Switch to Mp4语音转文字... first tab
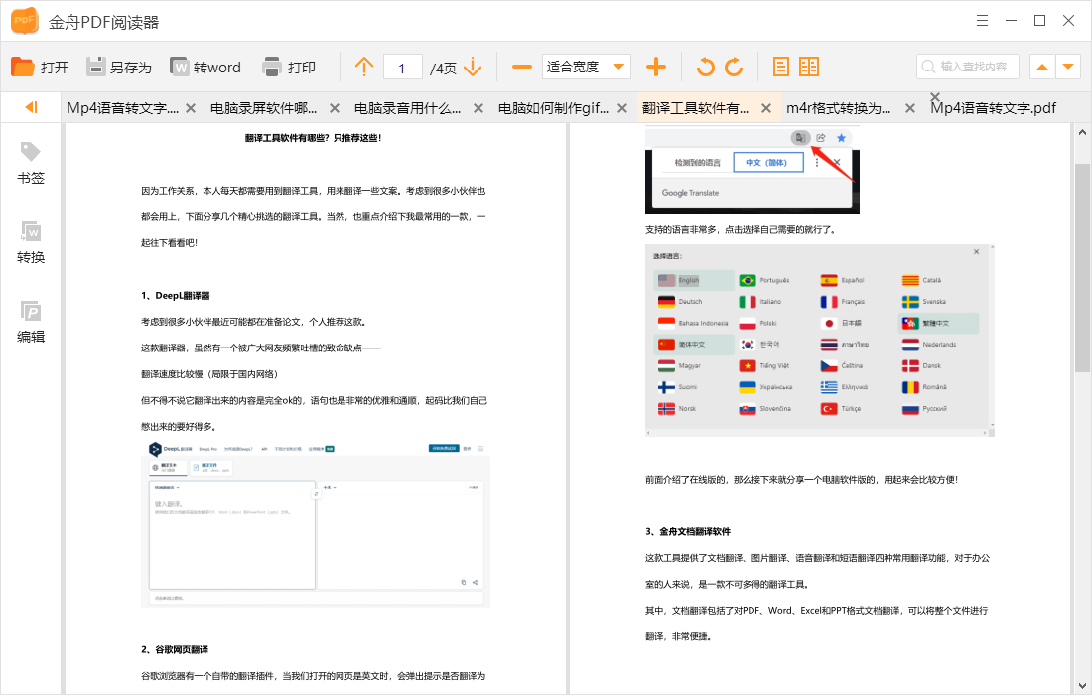The height and width of the screenshot is (695, 1092). tap(122, 108)
